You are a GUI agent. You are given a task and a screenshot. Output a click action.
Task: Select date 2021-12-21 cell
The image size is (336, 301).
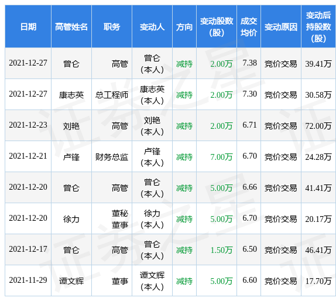click(x=28, y=156)
